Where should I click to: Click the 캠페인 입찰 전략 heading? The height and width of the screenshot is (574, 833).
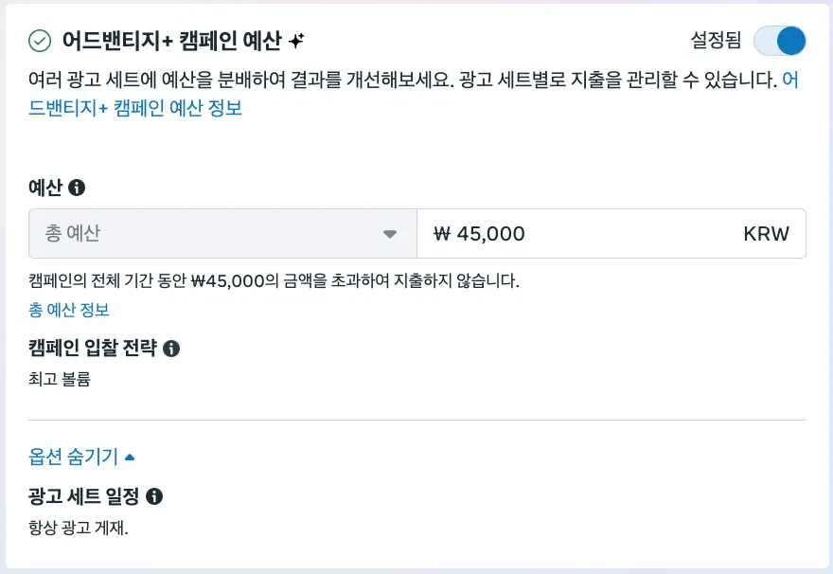[x=92, y=349]
